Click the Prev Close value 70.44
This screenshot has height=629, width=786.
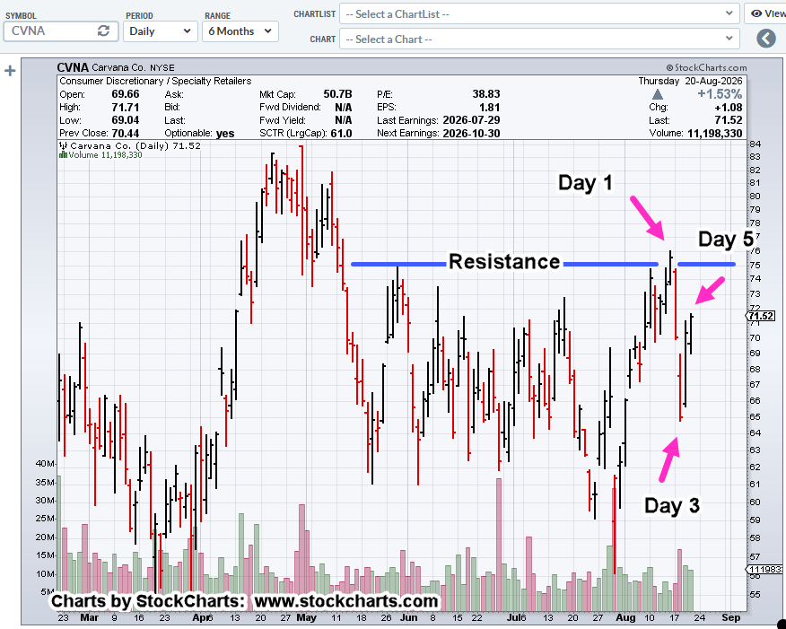[x=126, y=134]
